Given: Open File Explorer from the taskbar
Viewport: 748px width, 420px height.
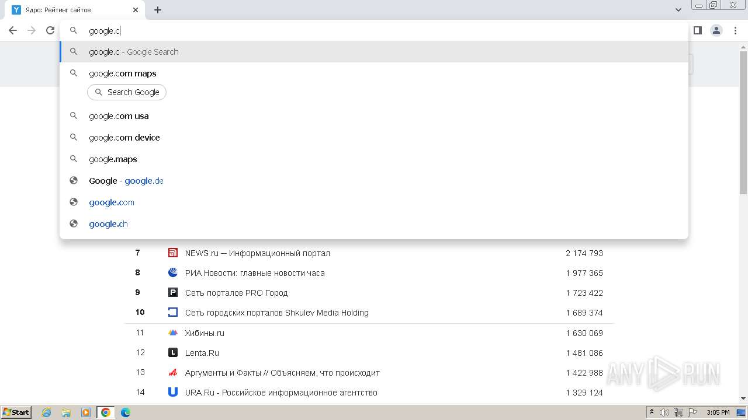Looking at the screenshot, I should (x=66, y=412).
